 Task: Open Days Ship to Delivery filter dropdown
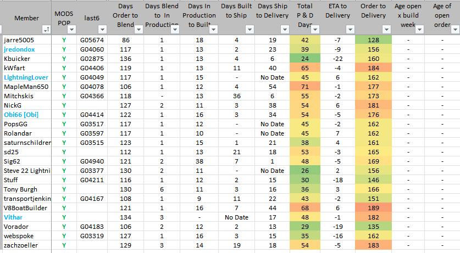[x=286, y=29]
